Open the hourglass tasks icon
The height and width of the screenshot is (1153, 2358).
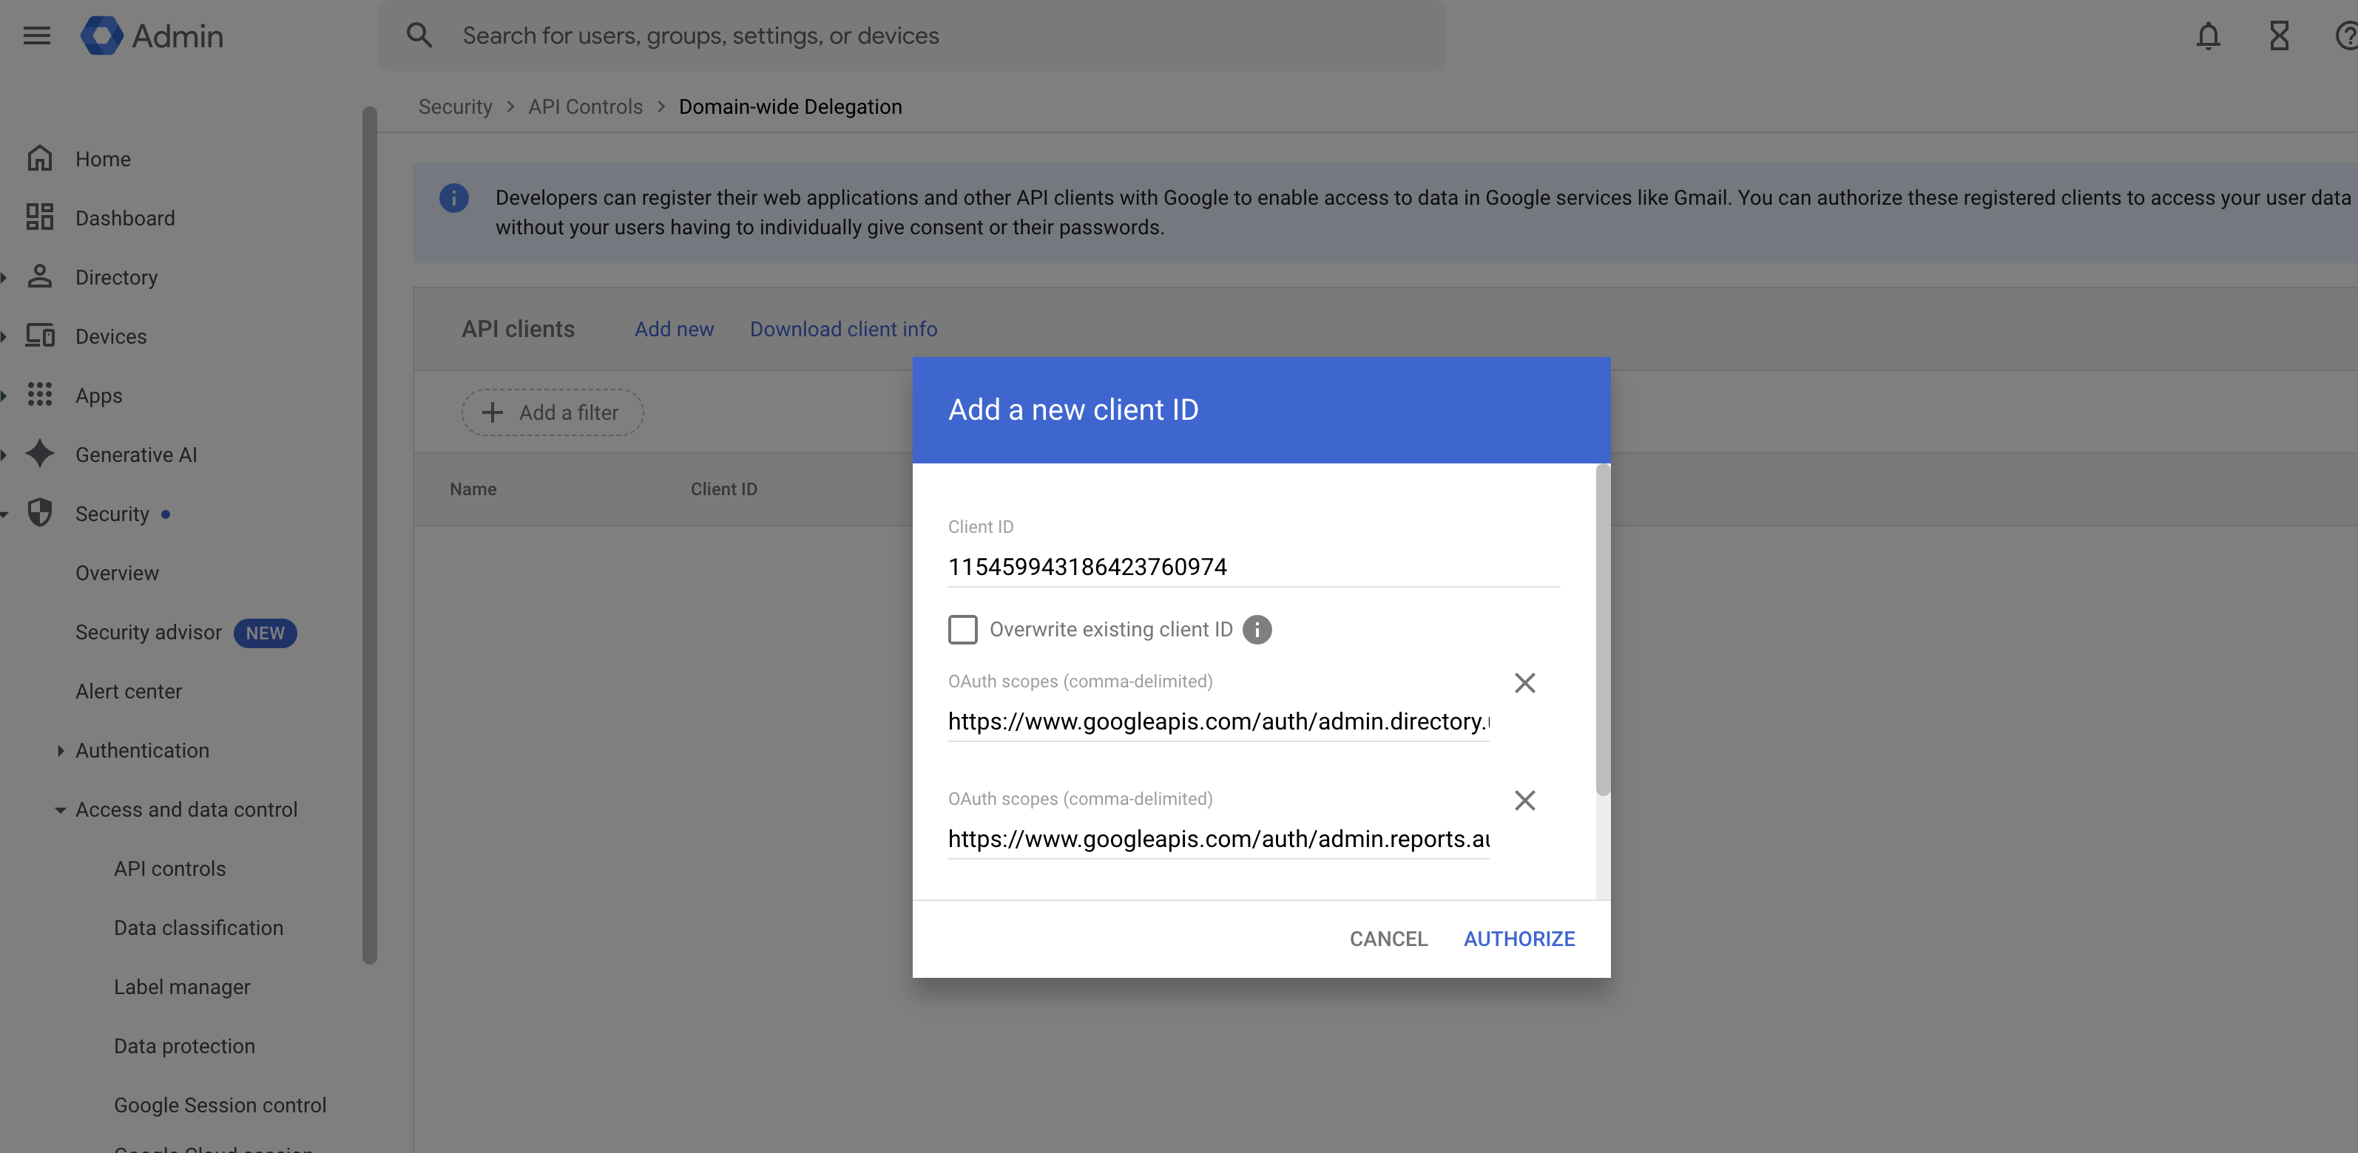coord(2280,35)
